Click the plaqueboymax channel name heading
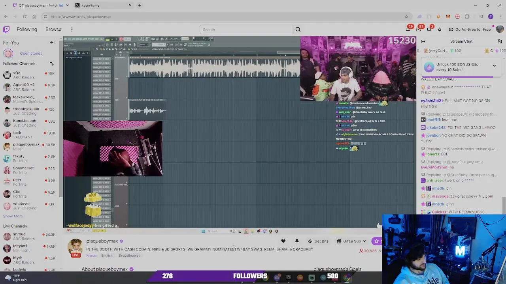The width and height of the screenshot is (506, 284). tap(102, 241)
